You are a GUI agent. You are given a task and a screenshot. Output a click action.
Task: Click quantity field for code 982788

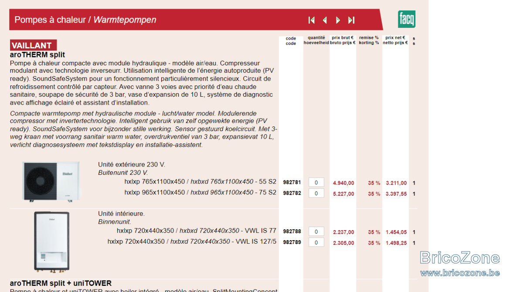[316, 232]
